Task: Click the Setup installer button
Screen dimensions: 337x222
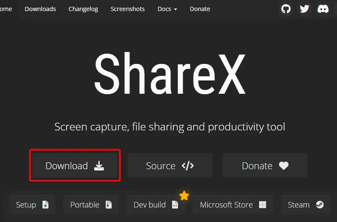Action: (x=32, y=205)
